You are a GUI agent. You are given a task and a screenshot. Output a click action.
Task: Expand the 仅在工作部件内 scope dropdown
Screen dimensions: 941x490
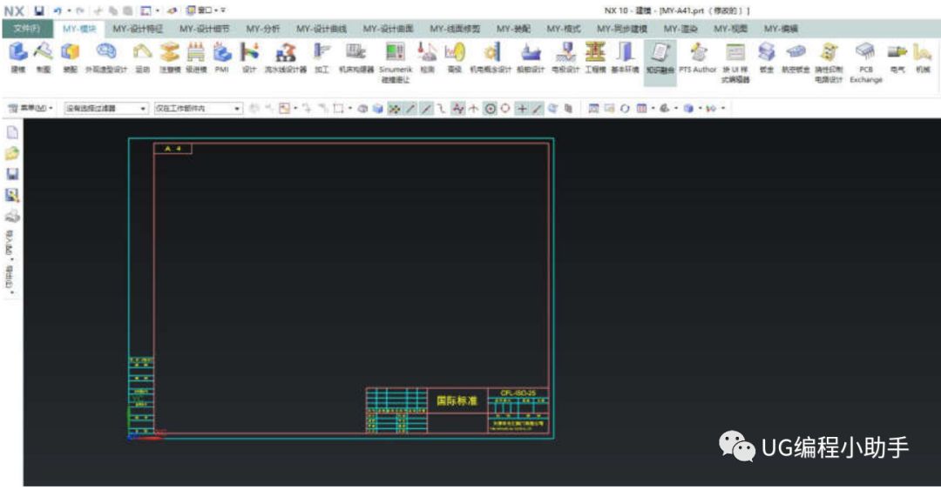pos(198,108)
